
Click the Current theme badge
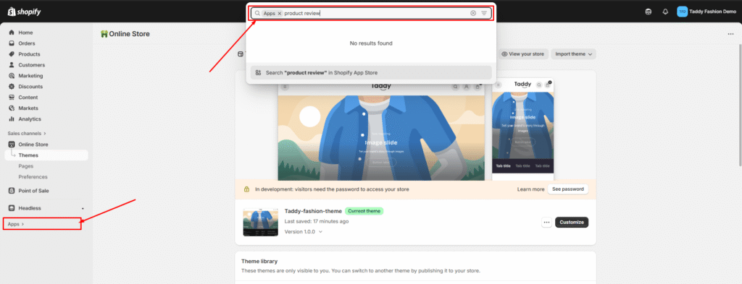point(364,211)
